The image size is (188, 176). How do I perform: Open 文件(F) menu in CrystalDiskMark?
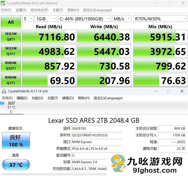tap(6, 10)
